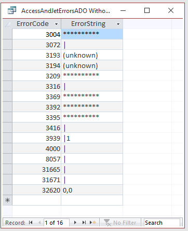Click ErrorCode cell 3072
The height and width of the screenshot is (231, 188).
pyautogui.click(x=36, y=45)
